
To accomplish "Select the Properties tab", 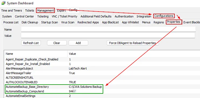I will [x=174, y=22].
